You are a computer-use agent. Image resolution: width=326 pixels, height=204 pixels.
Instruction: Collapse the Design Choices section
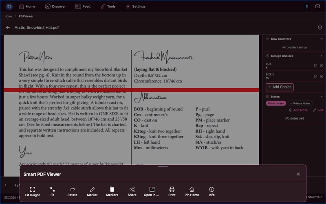(x=322, y=56)
